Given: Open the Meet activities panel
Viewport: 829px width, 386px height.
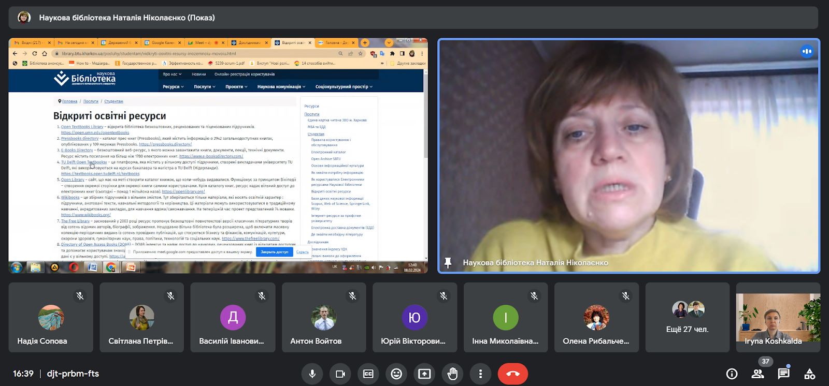Looking at the screenshot, I should coord(809,374).
